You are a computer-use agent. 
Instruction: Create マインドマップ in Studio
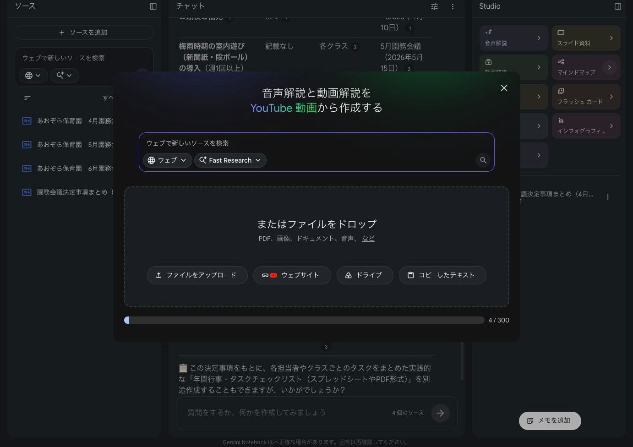coord(586,67)
